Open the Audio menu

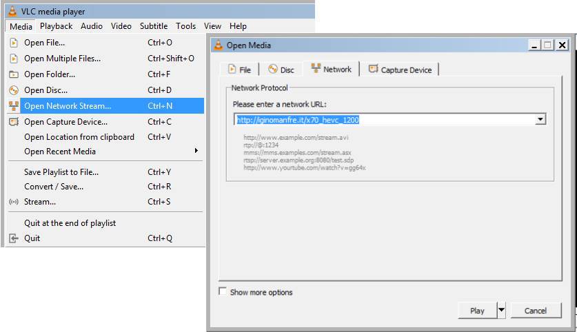(92, 26)
